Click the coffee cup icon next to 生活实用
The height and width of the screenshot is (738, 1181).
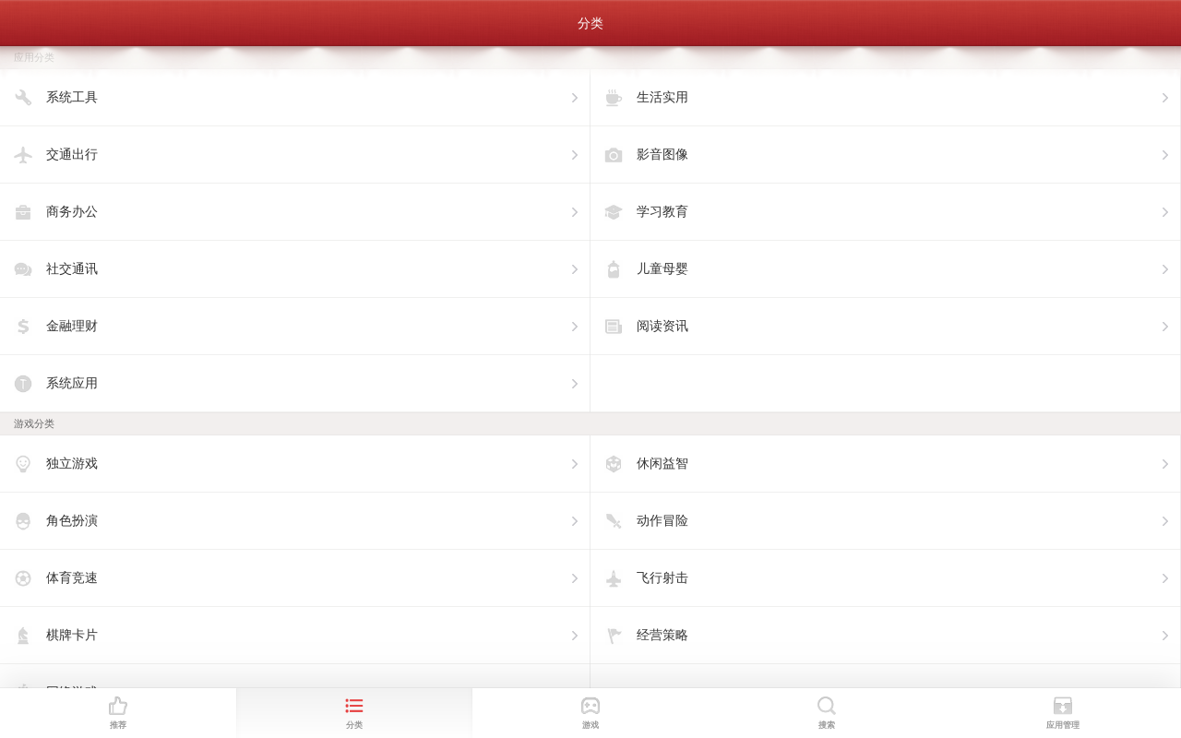click(614, 98)
